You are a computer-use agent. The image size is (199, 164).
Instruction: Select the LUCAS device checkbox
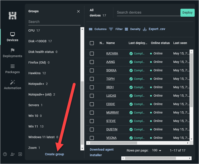[92, 96]
